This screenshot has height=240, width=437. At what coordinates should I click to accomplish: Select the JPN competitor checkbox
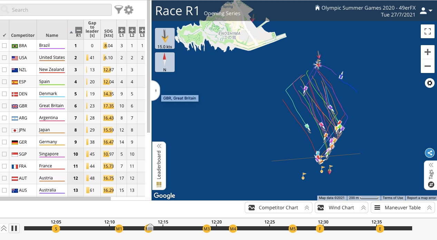[x=4, y=130]
